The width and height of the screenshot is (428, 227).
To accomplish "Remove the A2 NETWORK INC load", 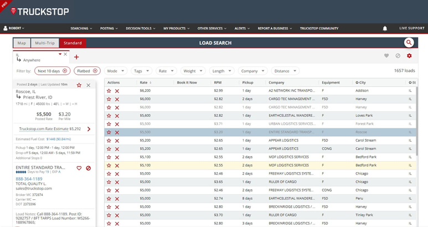I will click(117, 91).
